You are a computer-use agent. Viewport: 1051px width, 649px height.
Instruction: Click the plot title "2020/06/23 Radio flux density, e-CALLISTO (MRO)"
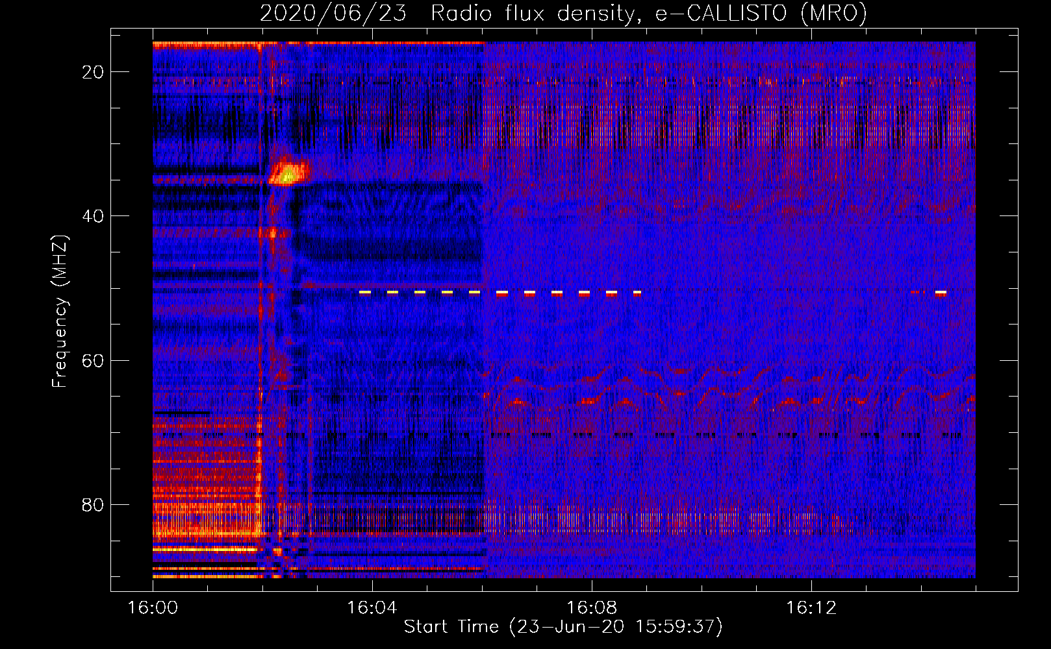(563, 13)
